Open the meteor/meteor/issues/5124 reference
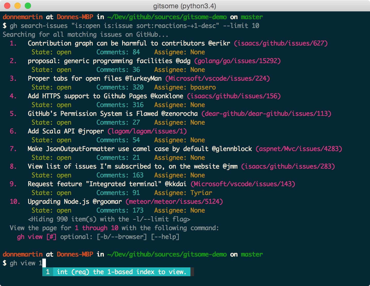The width and height of the screenshot is (370, 286). (174, 201)
